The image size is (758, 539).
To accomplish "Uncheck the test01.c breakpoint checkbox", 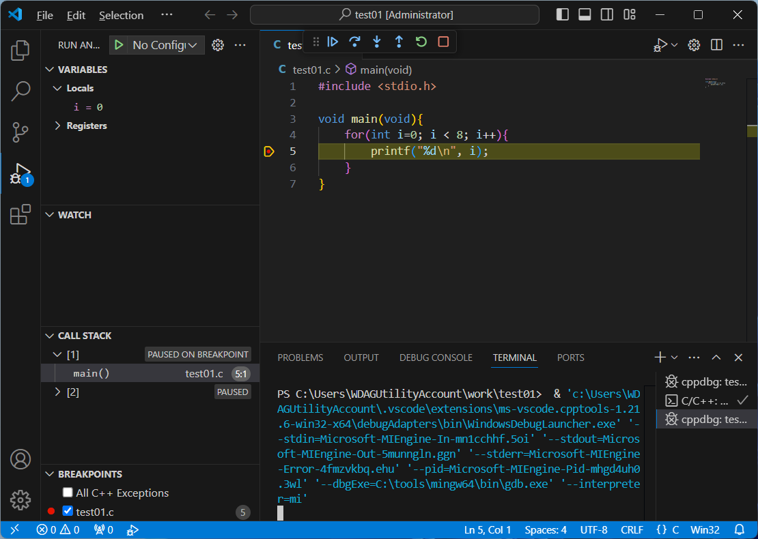I will 68,511.
